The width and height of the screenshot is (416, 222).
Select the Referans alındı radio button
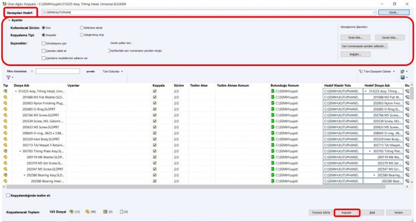tap(82, 27)
